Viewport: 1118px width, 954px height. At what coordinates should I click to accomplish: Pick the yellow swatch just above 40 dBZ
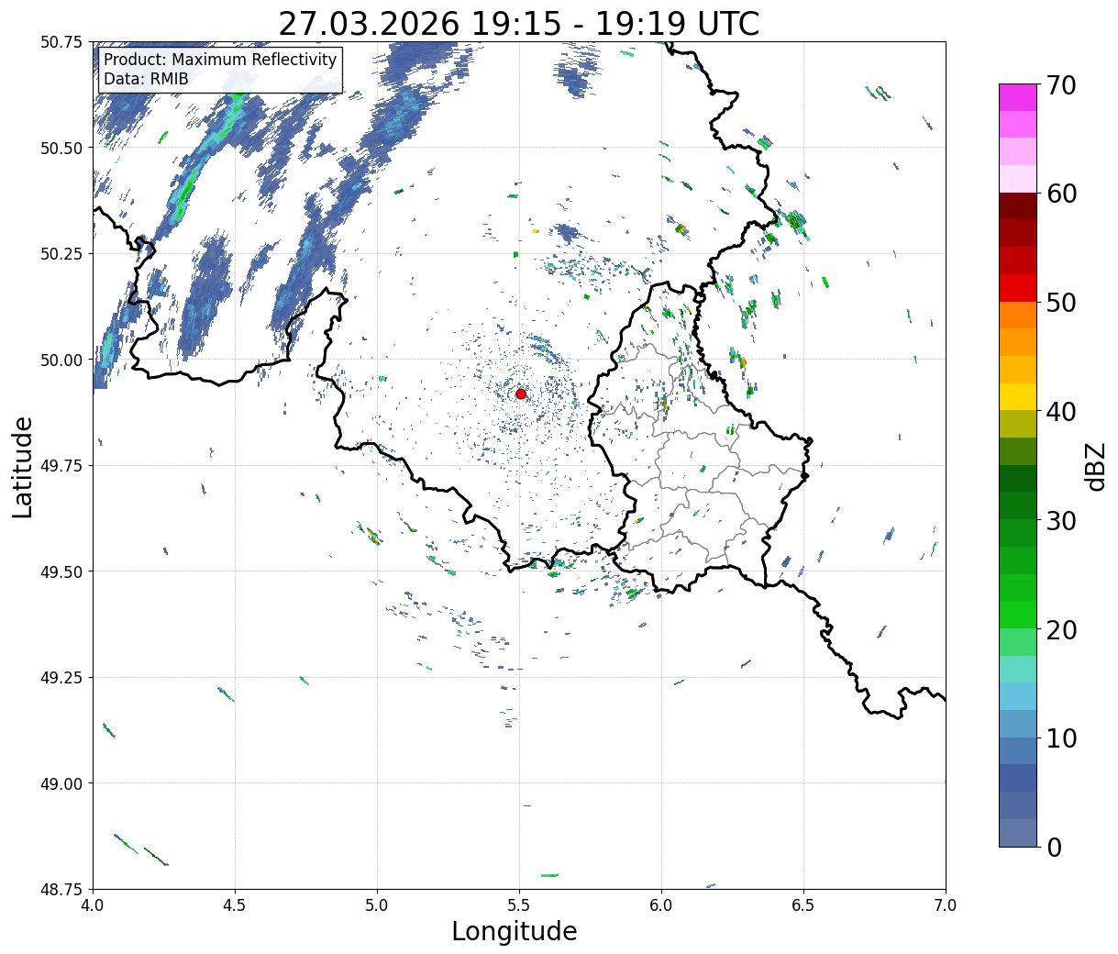tap(1018, 397)
